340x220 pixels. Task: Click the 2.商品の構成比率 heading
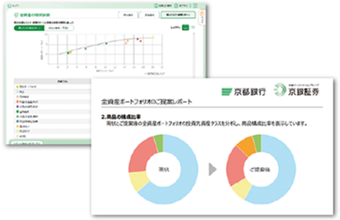point(121,117)
